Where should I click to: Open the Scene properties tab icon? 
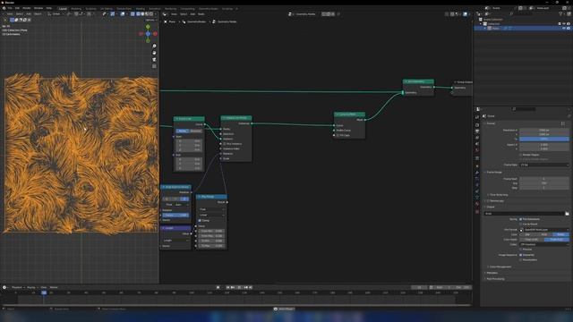(477, 143)
